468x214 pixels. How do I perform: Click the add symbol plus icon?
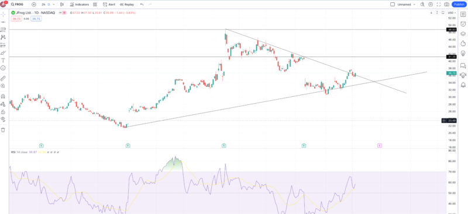[34, 5]
